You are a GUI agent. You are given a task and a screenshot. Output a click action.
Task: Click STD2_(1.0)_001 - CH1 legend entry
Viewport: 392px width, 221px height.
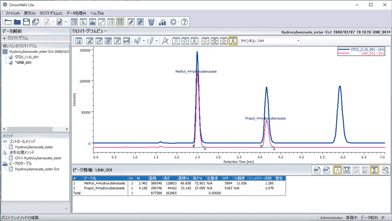point(362,49)
